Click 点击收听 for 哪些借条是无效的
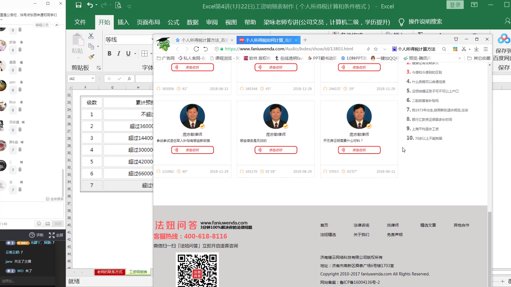The image size is (511, 287). (x=276, y=150)
